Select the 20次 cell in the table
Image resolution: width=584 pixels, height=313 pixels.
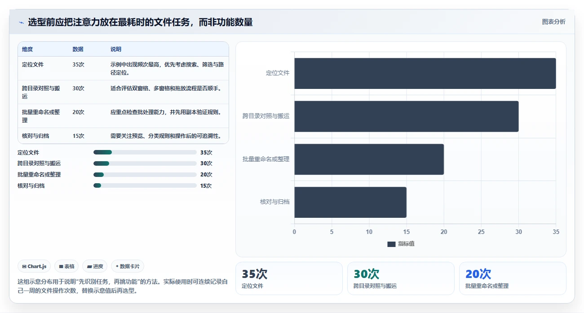[78, 112]
